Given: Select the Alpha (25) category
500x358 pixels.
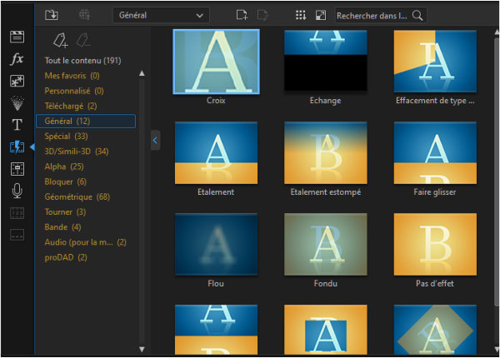Looking at the screenshot, I should pos(64,167).
